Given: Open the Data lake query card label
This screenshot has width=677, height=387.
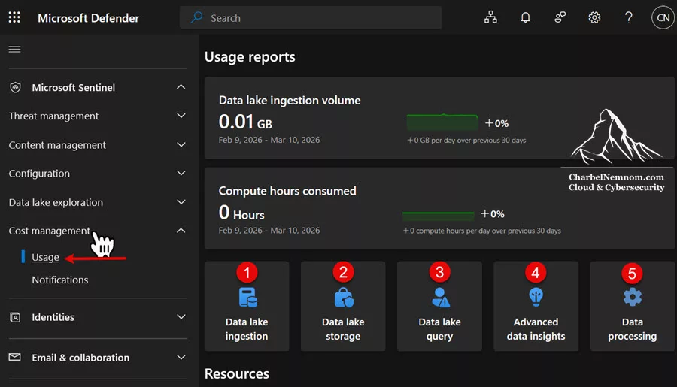Looking at the screenshot, I should click(439, 329).
